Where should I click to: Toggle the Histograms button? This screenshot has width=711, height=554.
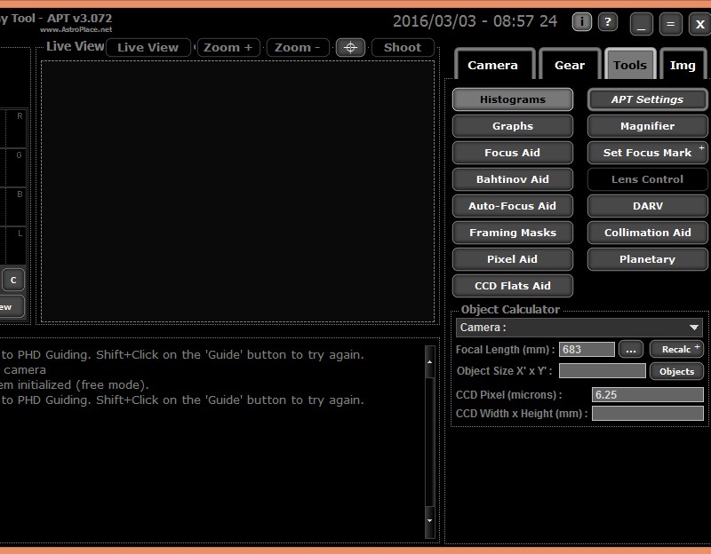click(x=513, y=99)
